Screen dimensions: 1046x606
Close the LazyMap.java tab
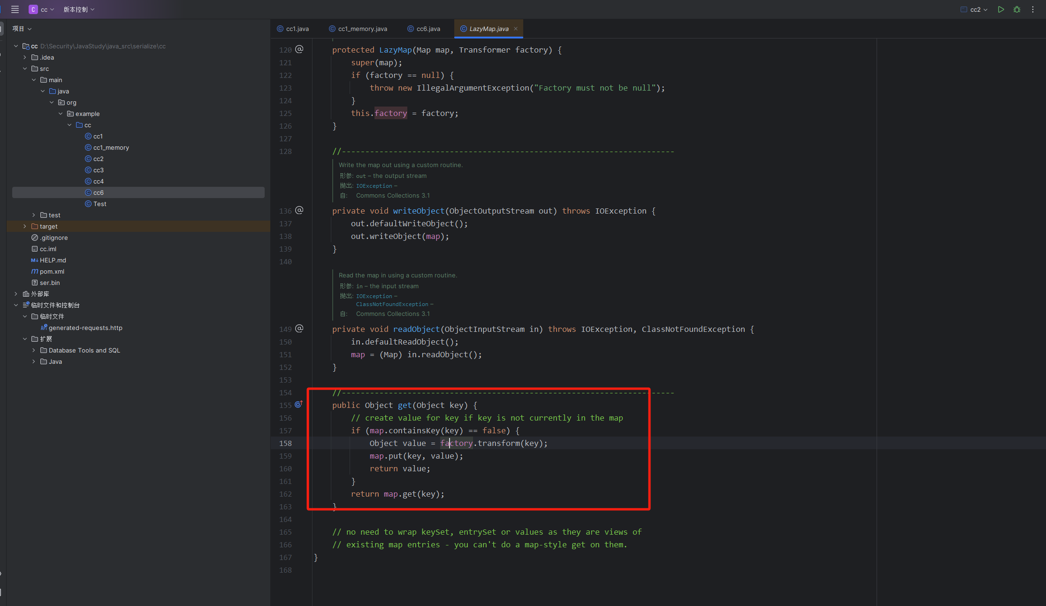coord(516,29)
